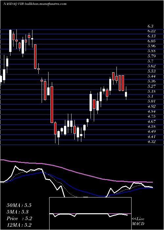Click the 4.32 price axis label

click(152, 141)
